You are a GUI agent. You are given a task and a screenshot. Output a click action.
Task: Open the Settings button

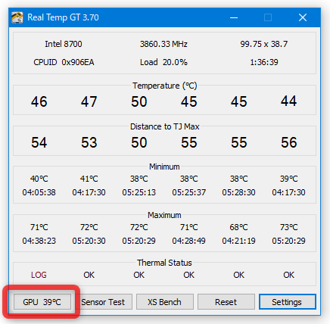pos(288,301)
